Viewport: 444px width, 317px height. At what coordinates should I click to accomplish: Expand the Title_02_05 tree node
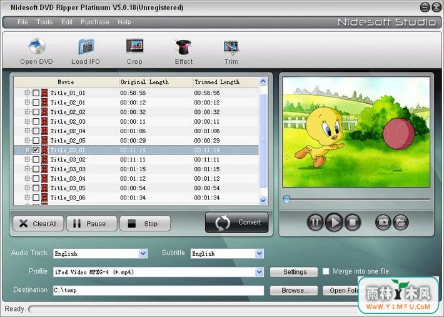(27, 140)
